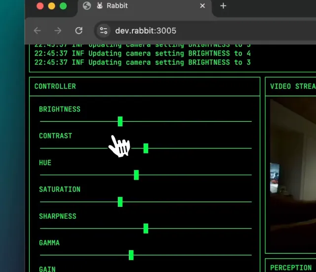The height and width of the screenshot is (272, 316).
Task: Click the SATURATION label
Action: click(60, 189)
